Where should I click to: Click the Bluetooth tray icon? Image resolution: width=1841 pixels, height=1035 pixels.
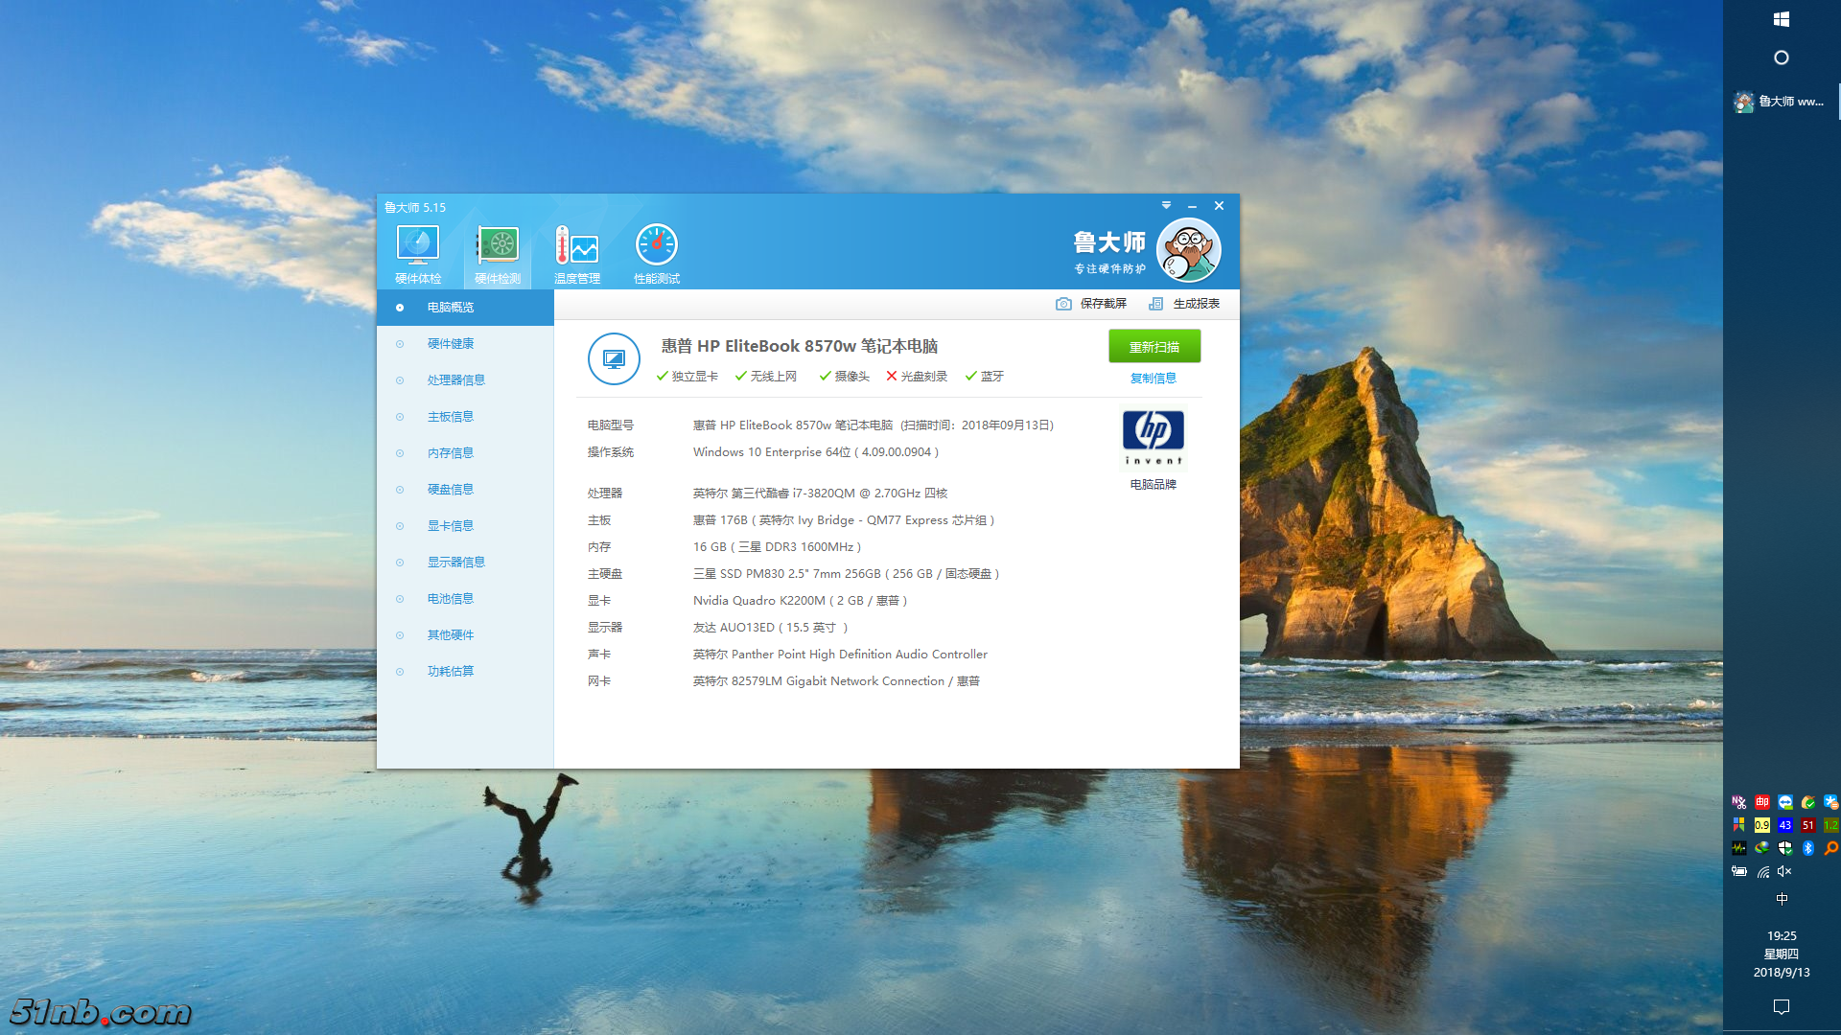coord(1808,848)
